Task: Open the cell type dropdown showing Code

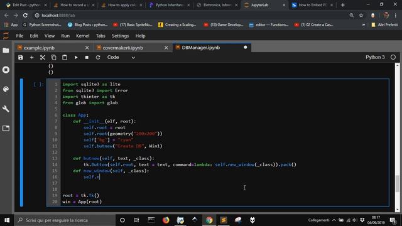Action: point(121,57)
